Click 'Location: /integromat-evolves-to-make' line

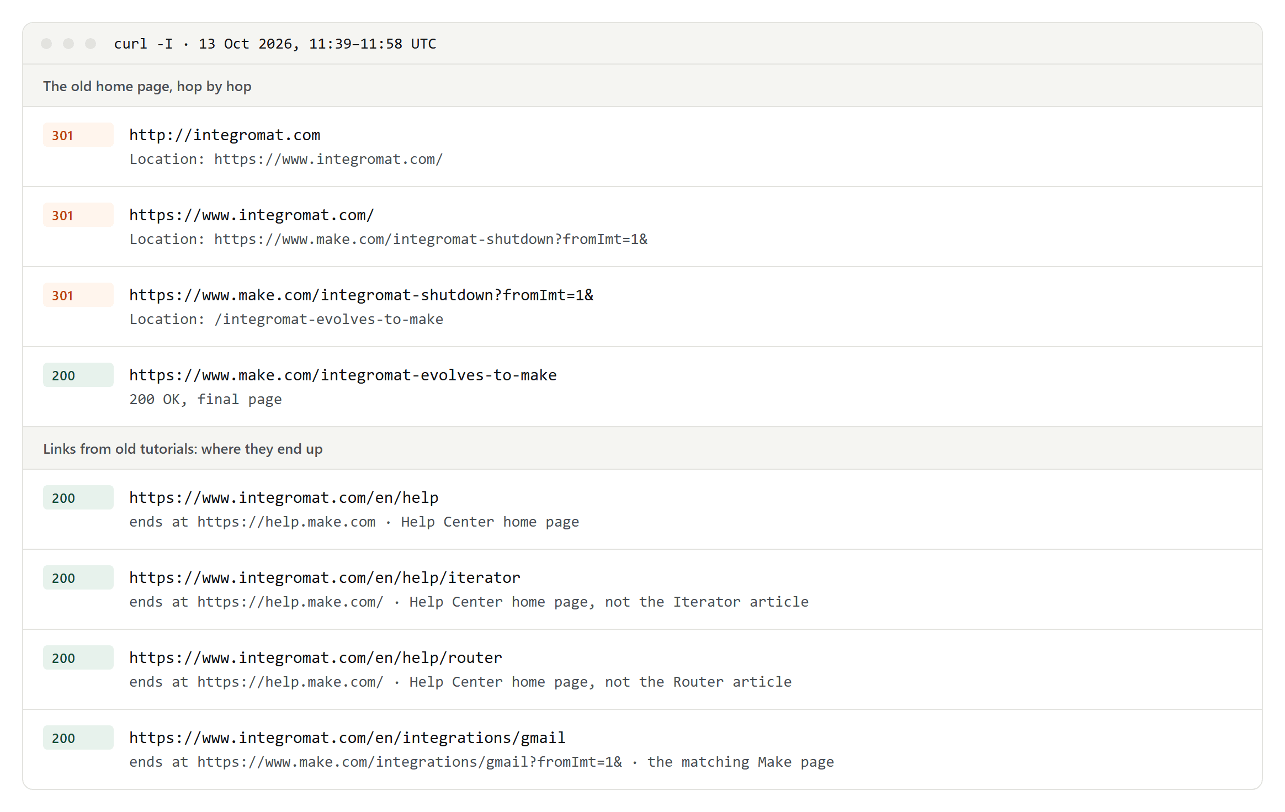pos(286,319)
